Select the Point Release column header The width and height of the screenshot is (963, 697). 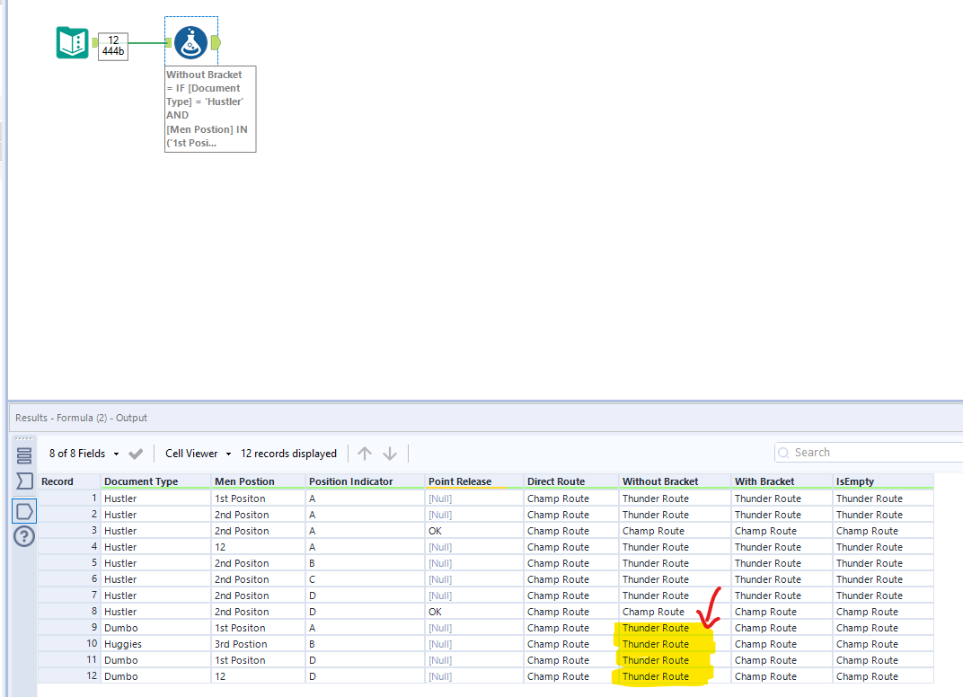(x=460, y=481)
